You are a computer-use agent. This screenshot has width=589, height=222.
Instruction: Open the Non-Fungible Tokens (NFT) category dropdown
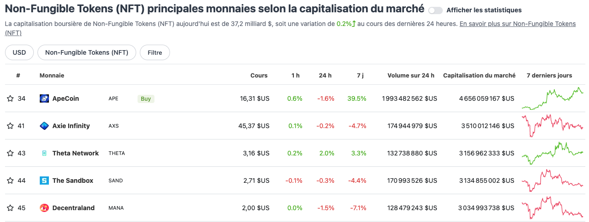pos(86,52)
